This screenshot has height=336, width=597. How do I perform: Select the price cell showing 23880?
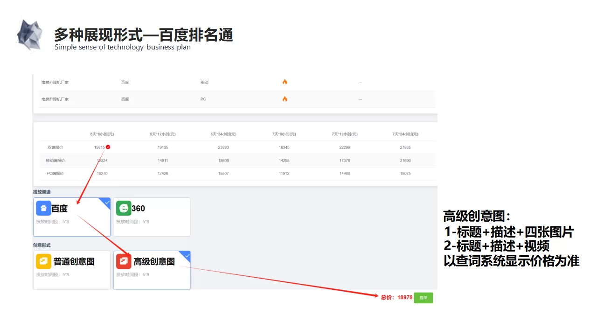pyautogui.click(x=223, y=147)
